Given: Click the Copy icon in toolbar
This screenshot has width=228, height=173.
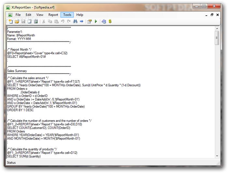Looking at the screenshot, I should coord(50,22).
